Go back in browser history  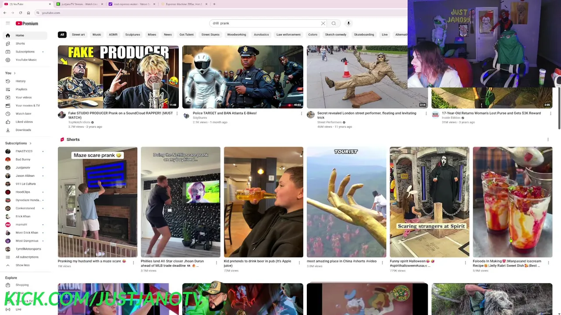pyautogui.click(x=5, y=13)
